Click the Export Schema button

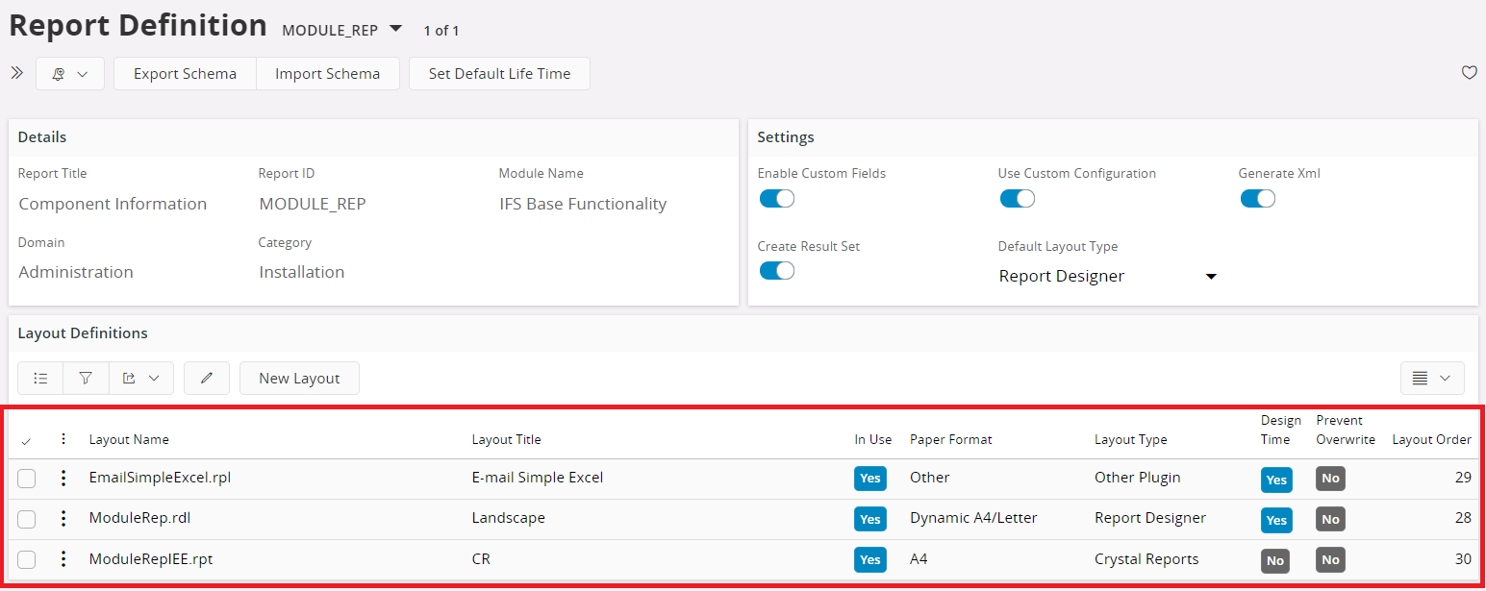(185, 74)
